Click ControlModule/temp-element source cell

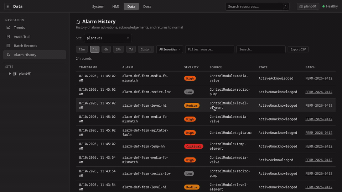point(228,146)
